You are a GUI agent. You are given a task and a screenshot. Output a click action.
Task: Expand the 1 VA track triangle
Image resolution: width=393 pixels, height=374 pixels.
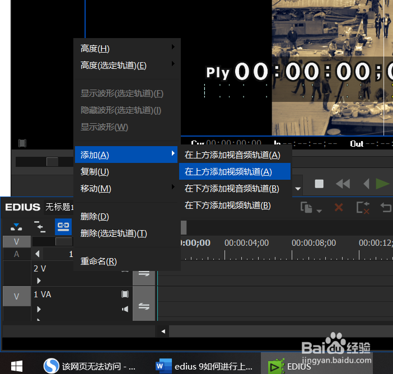pyautogui.click(x=39, y=309)
